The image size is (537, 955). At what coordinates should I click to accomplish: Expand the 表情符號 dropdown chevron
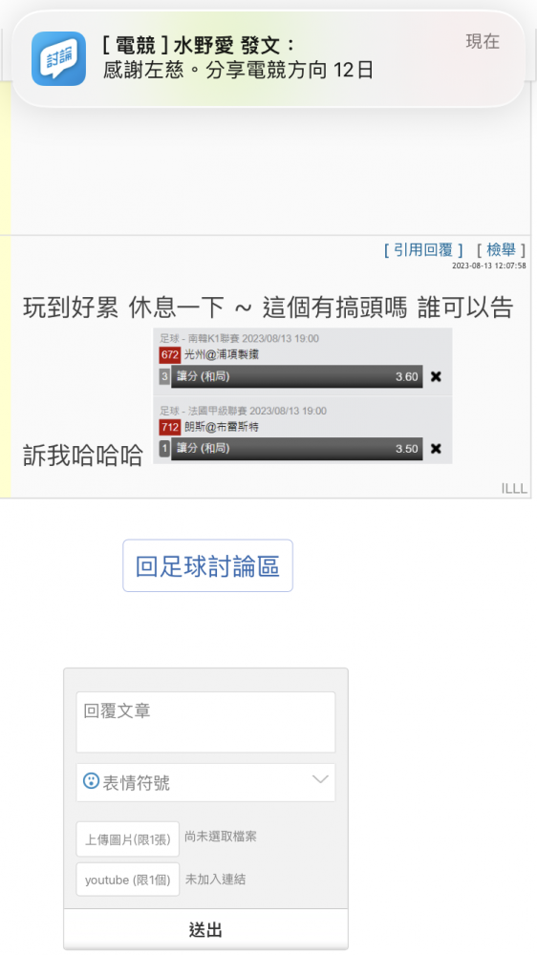[x=320, y=779]
